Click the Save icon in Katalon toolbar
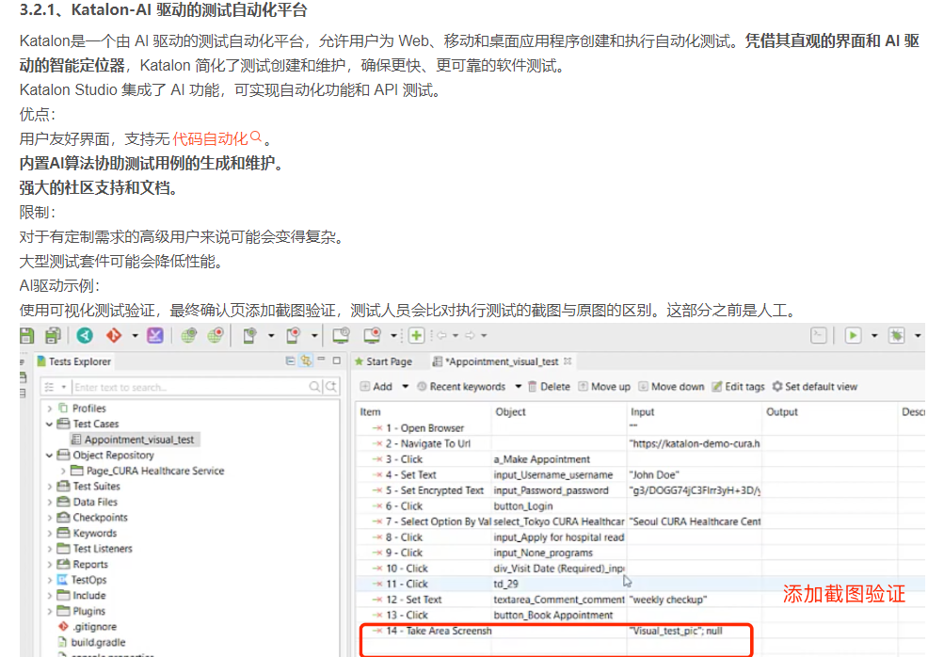Image resolution: width=944 pixels, height=657 pixels. point(26,335)
